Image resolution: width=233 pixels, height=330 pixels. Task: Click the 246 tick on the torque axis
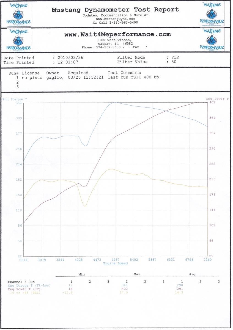pos(19,149)
